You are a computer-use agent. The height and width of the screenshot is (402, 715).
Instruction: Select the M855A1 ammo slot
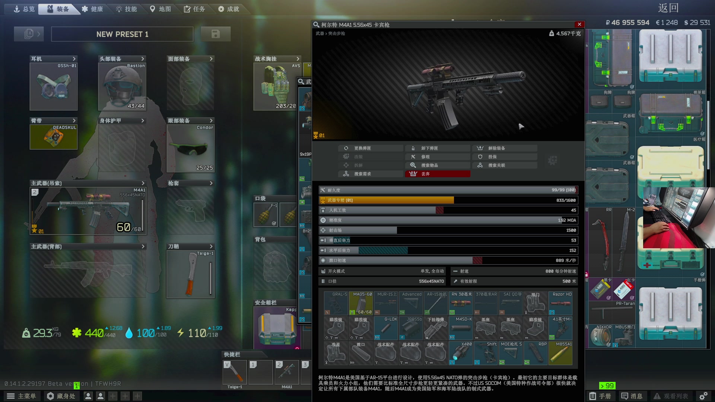[560, 353]
